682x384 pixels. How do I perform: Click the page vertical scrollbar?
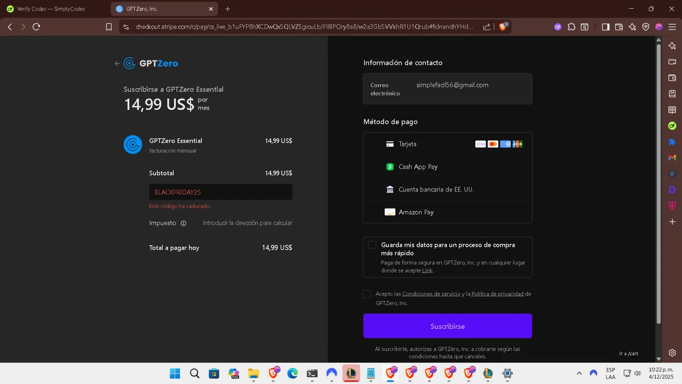(x=658, y=183)
